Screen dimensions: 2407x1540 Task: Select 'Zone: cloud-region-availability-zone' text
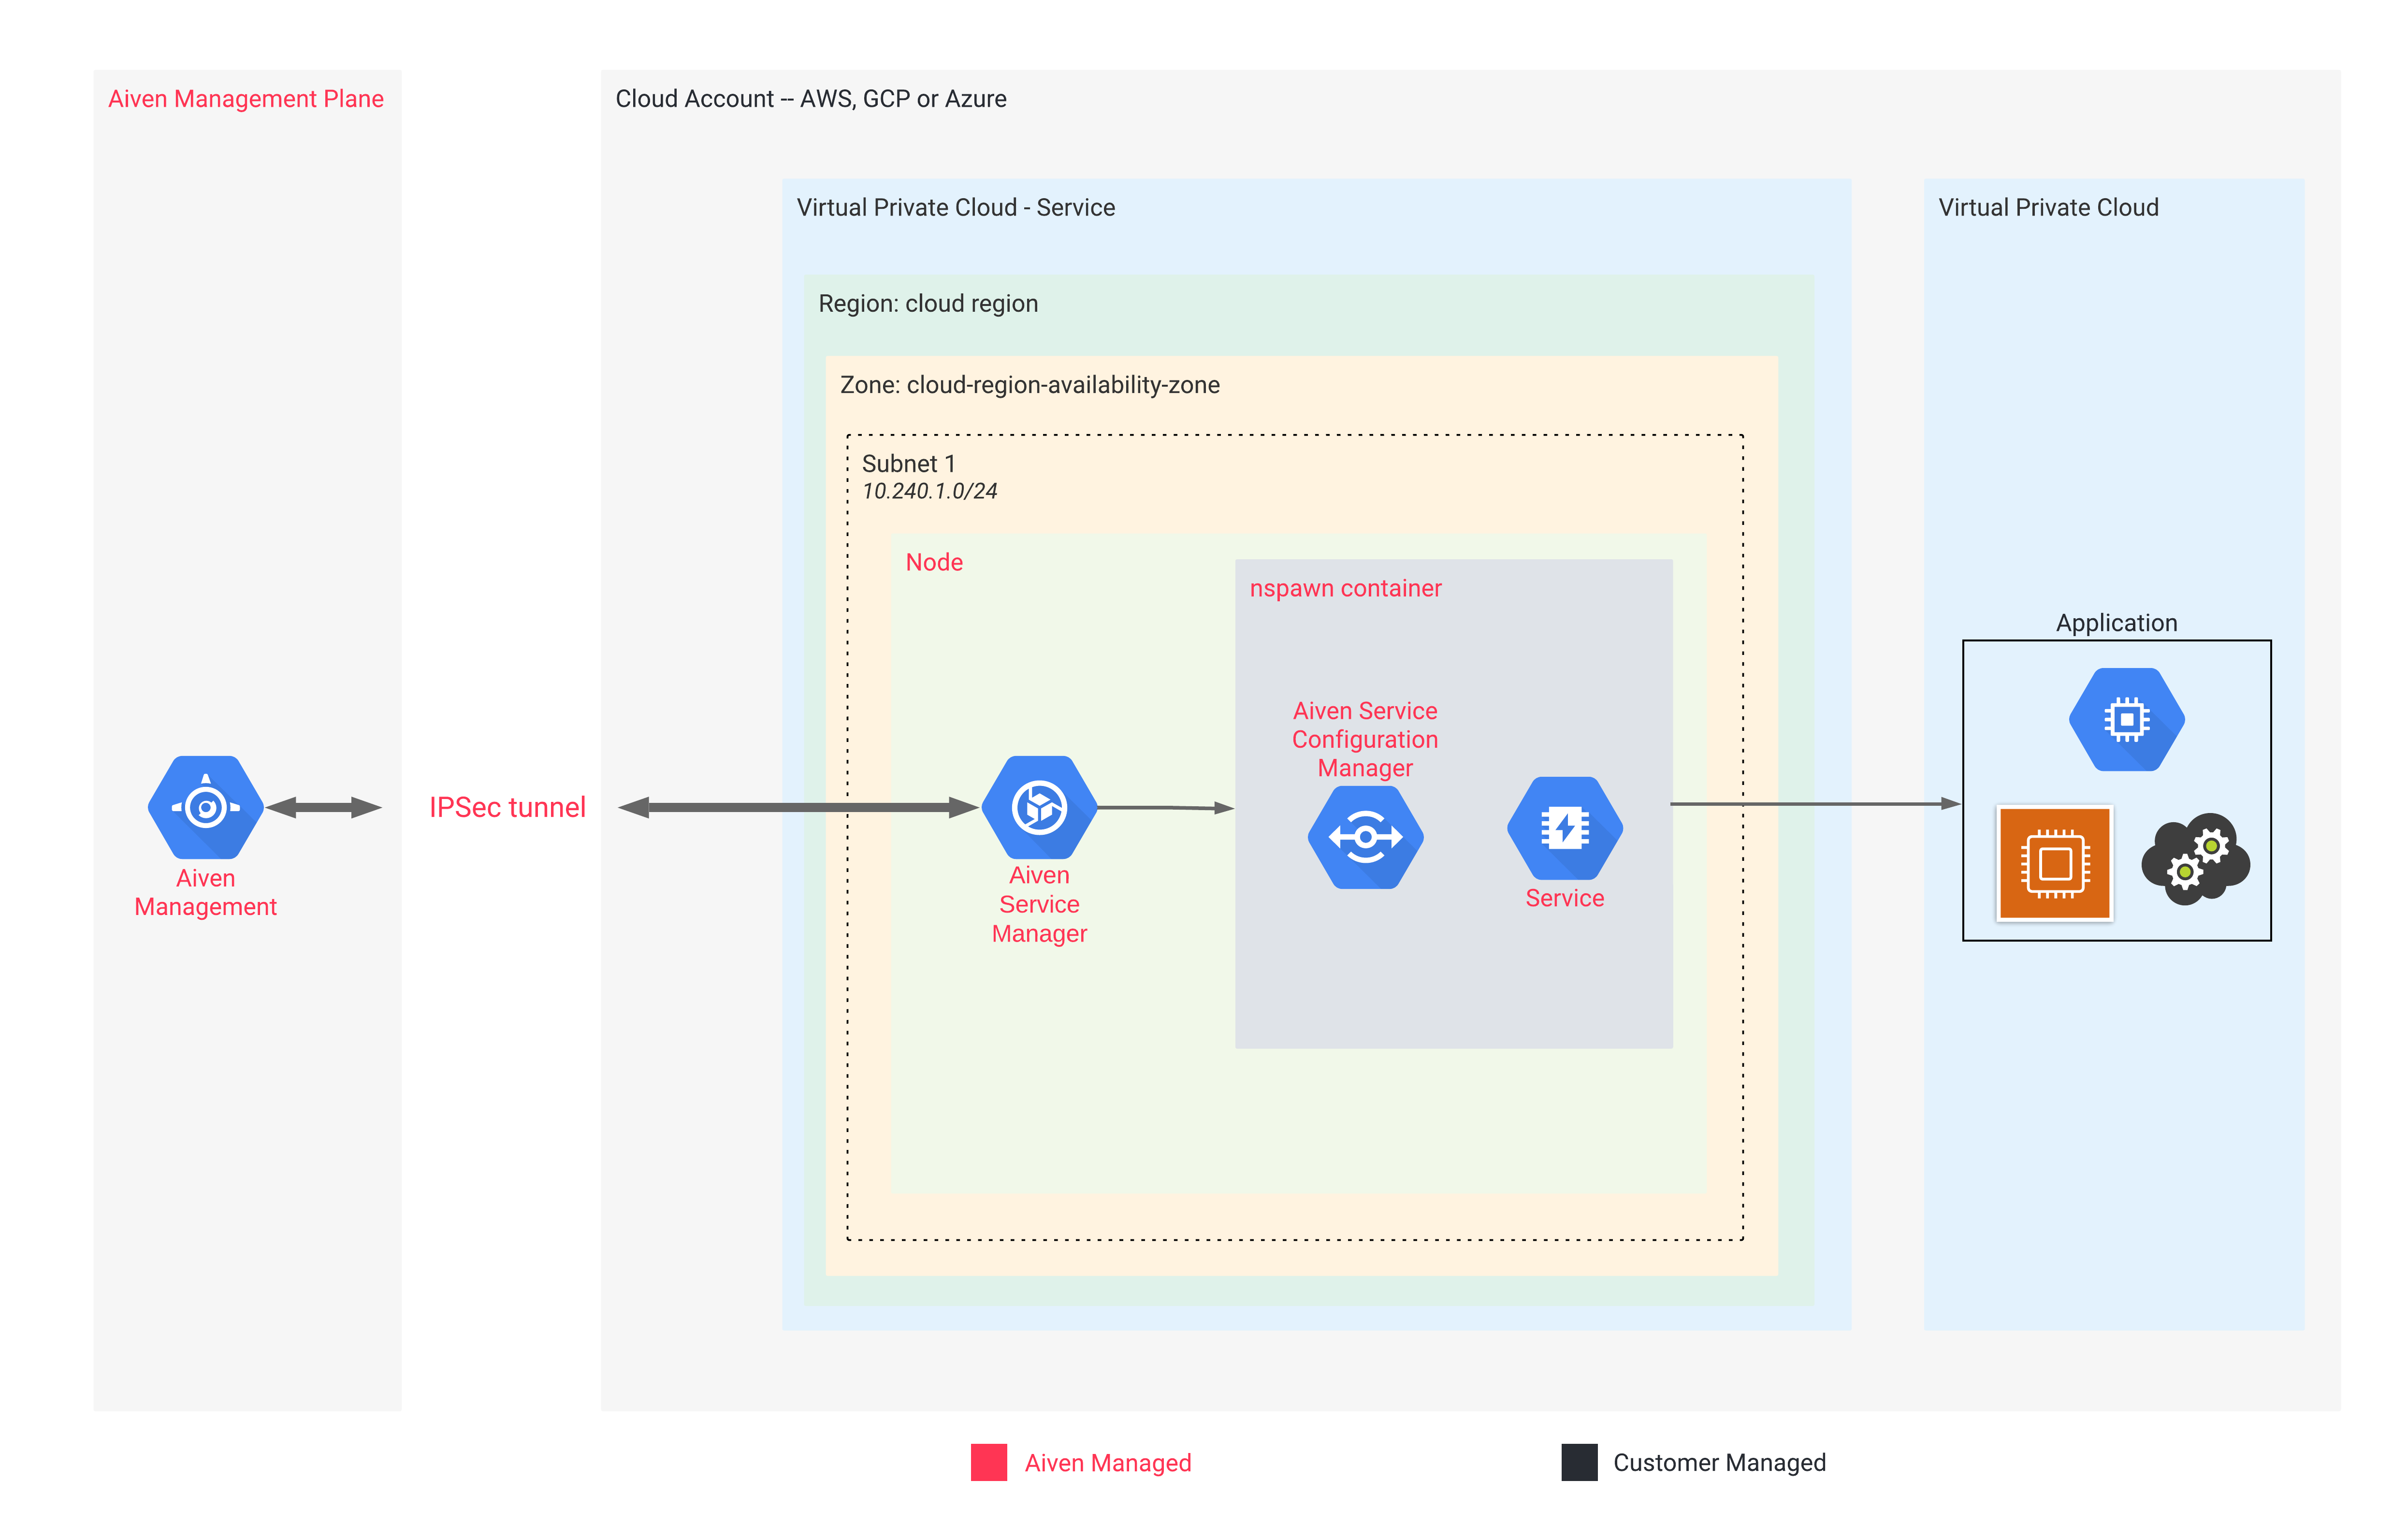pos(1029,385)
